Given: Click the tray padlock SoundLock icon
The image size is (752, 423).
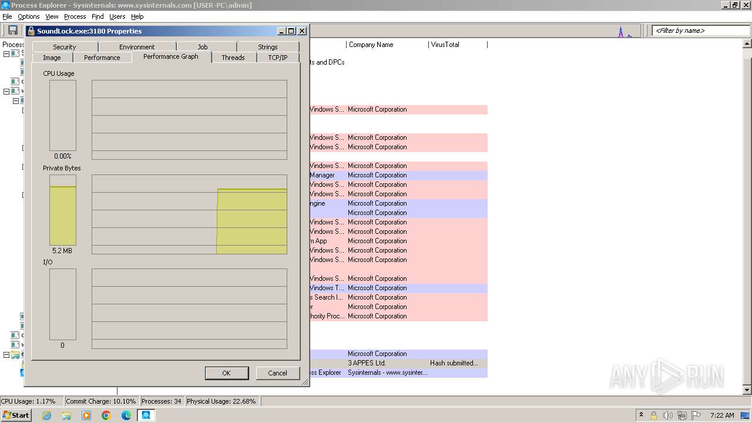Looking at the screenshot, I should click(653, 415).
